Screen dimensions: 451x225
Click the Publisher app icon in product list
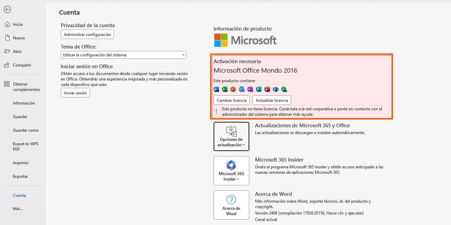[259, 90]
